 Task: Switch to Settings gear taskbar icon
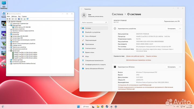coord(116,107)
